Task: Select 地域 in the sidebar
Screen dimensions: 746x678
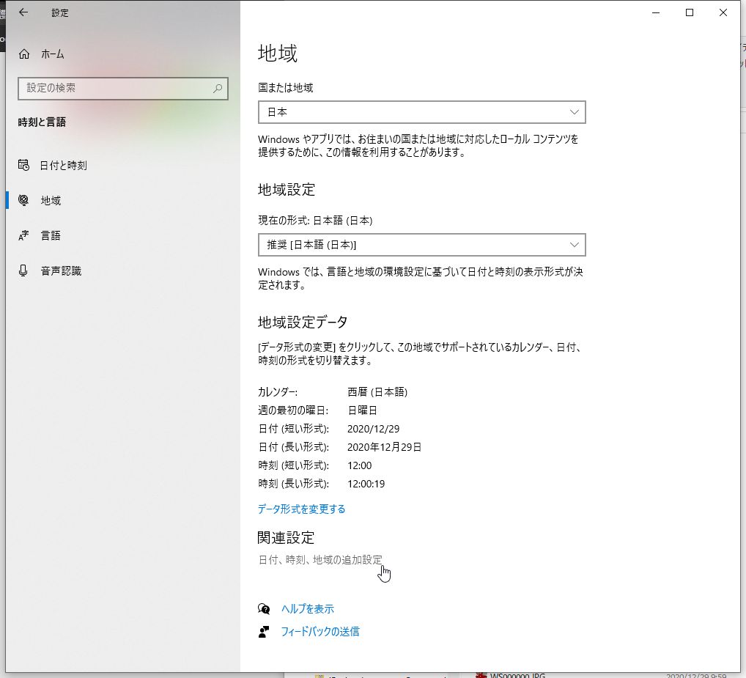Action: coord(123,200)
